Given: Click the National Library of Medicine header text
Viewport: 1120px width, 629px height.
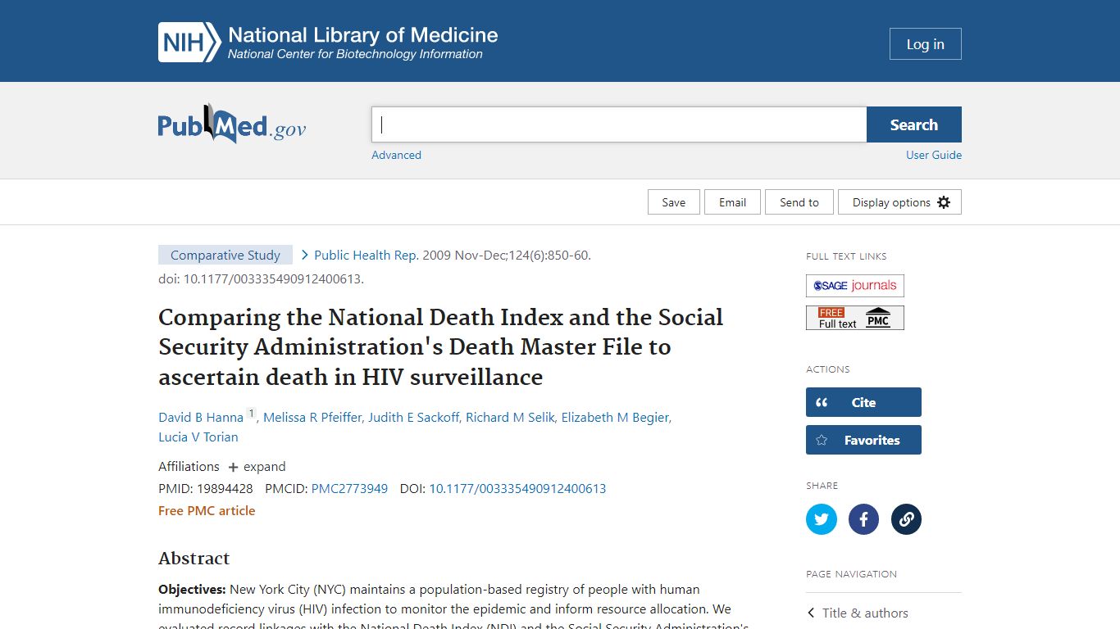Looking at the screenshot, I should tap(362, 35).
